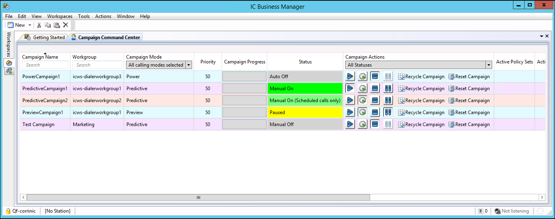Expand the Campaign Mode filter dropdown

coord(188,65)
